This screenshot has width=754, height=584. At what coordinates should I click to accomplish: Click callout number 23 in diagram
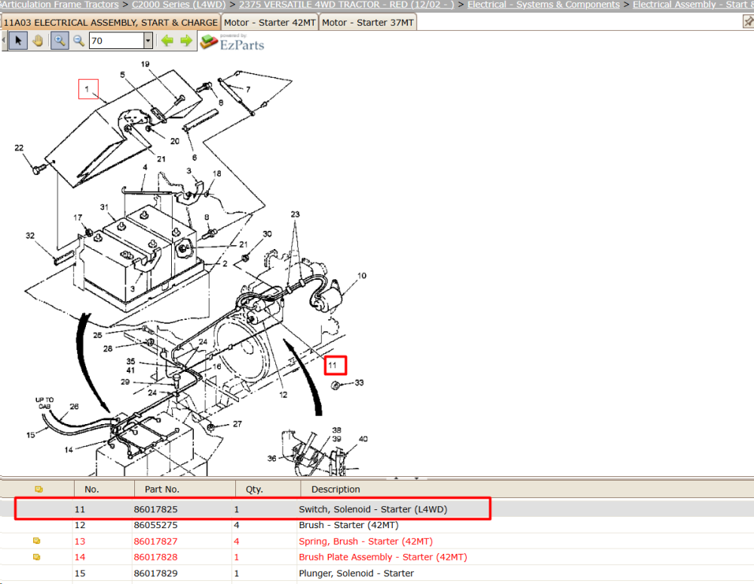tap(296, 214)
